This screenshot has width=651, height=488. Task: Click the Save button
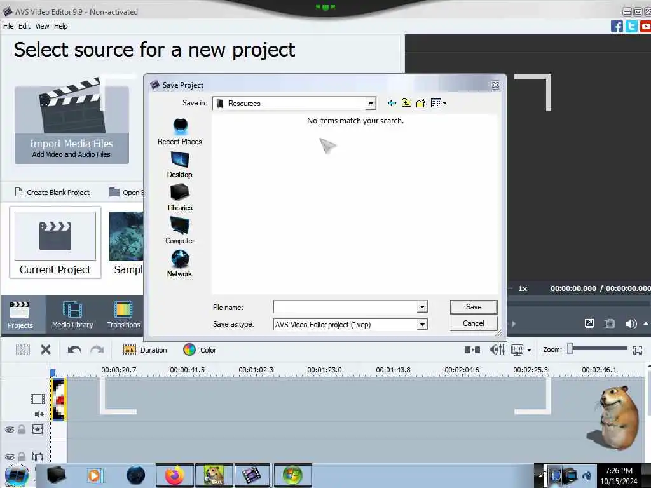pyautogui.click(x=473, y=307)
